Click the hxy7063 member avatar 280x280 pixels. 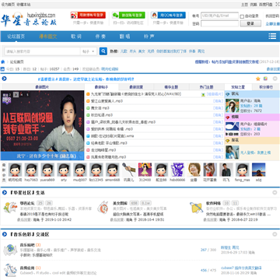(x=31, y=170)
